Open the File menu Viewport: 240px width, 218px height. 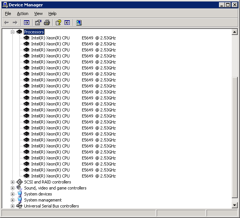coord(8,14)
